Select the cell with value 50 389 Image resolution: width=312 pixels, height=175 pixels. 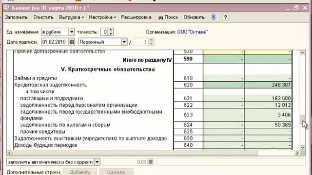(268, 125)
